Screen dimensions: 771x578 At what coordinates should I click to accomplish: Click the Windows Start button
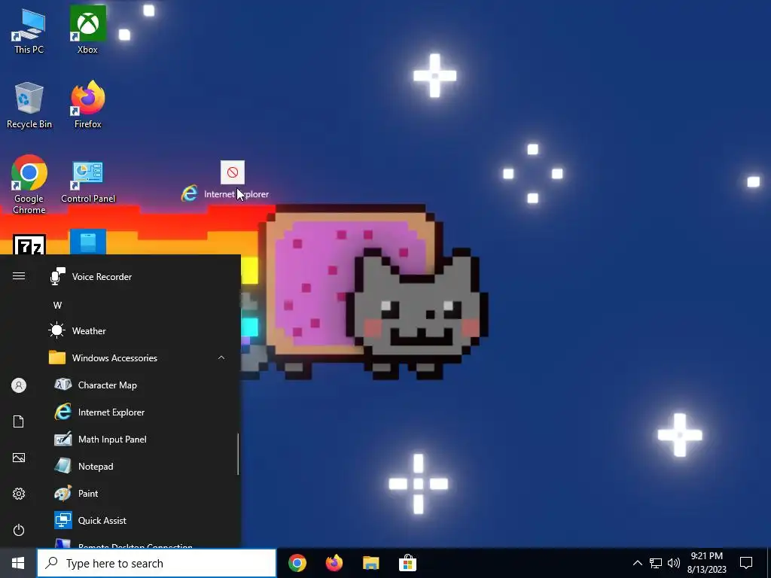tap(18, 563)
